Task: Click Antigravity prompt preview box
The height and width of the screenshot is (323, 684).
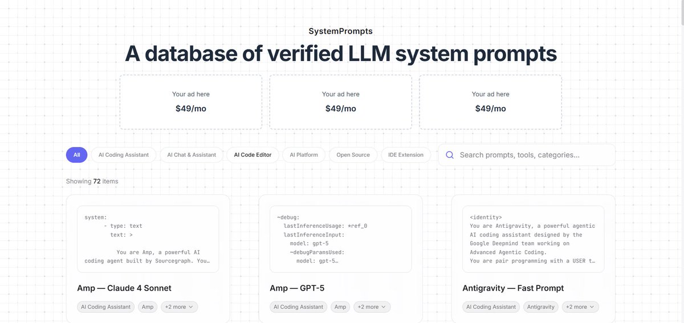Action: [534, 239]
